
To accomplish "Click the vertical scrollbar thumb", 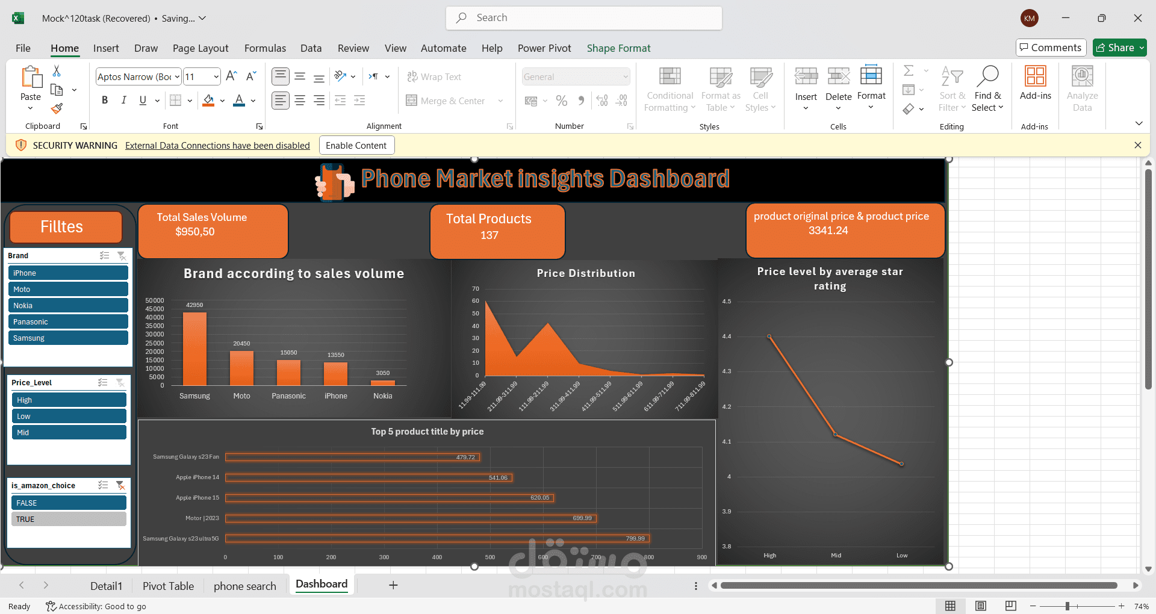I will (x=1148, y=279).
